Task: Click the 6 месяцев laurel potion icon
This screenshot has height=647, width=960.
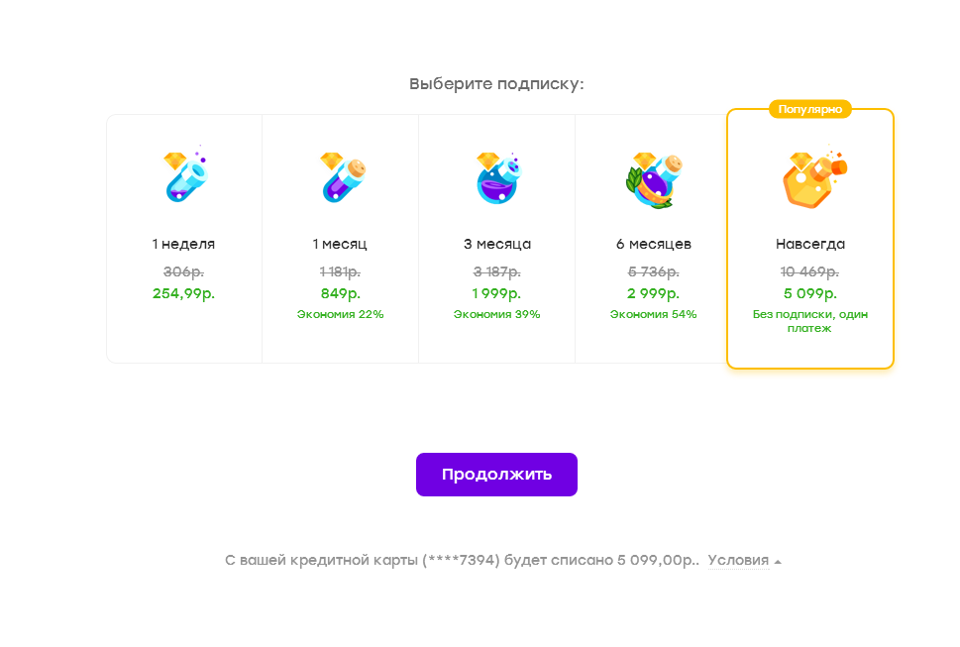Action: 653,178
